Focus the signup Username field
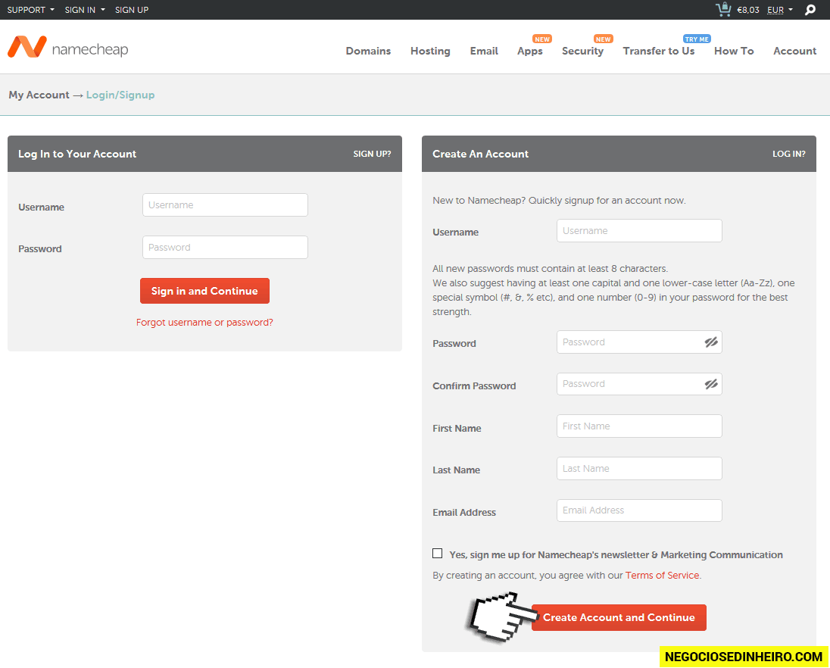 point(639,231)
